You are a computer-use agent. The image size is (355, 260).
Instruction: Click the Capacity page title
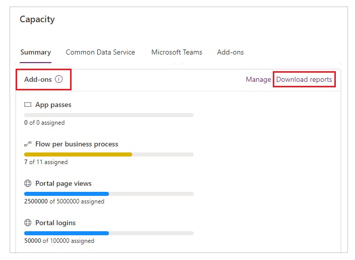[37, 20]
